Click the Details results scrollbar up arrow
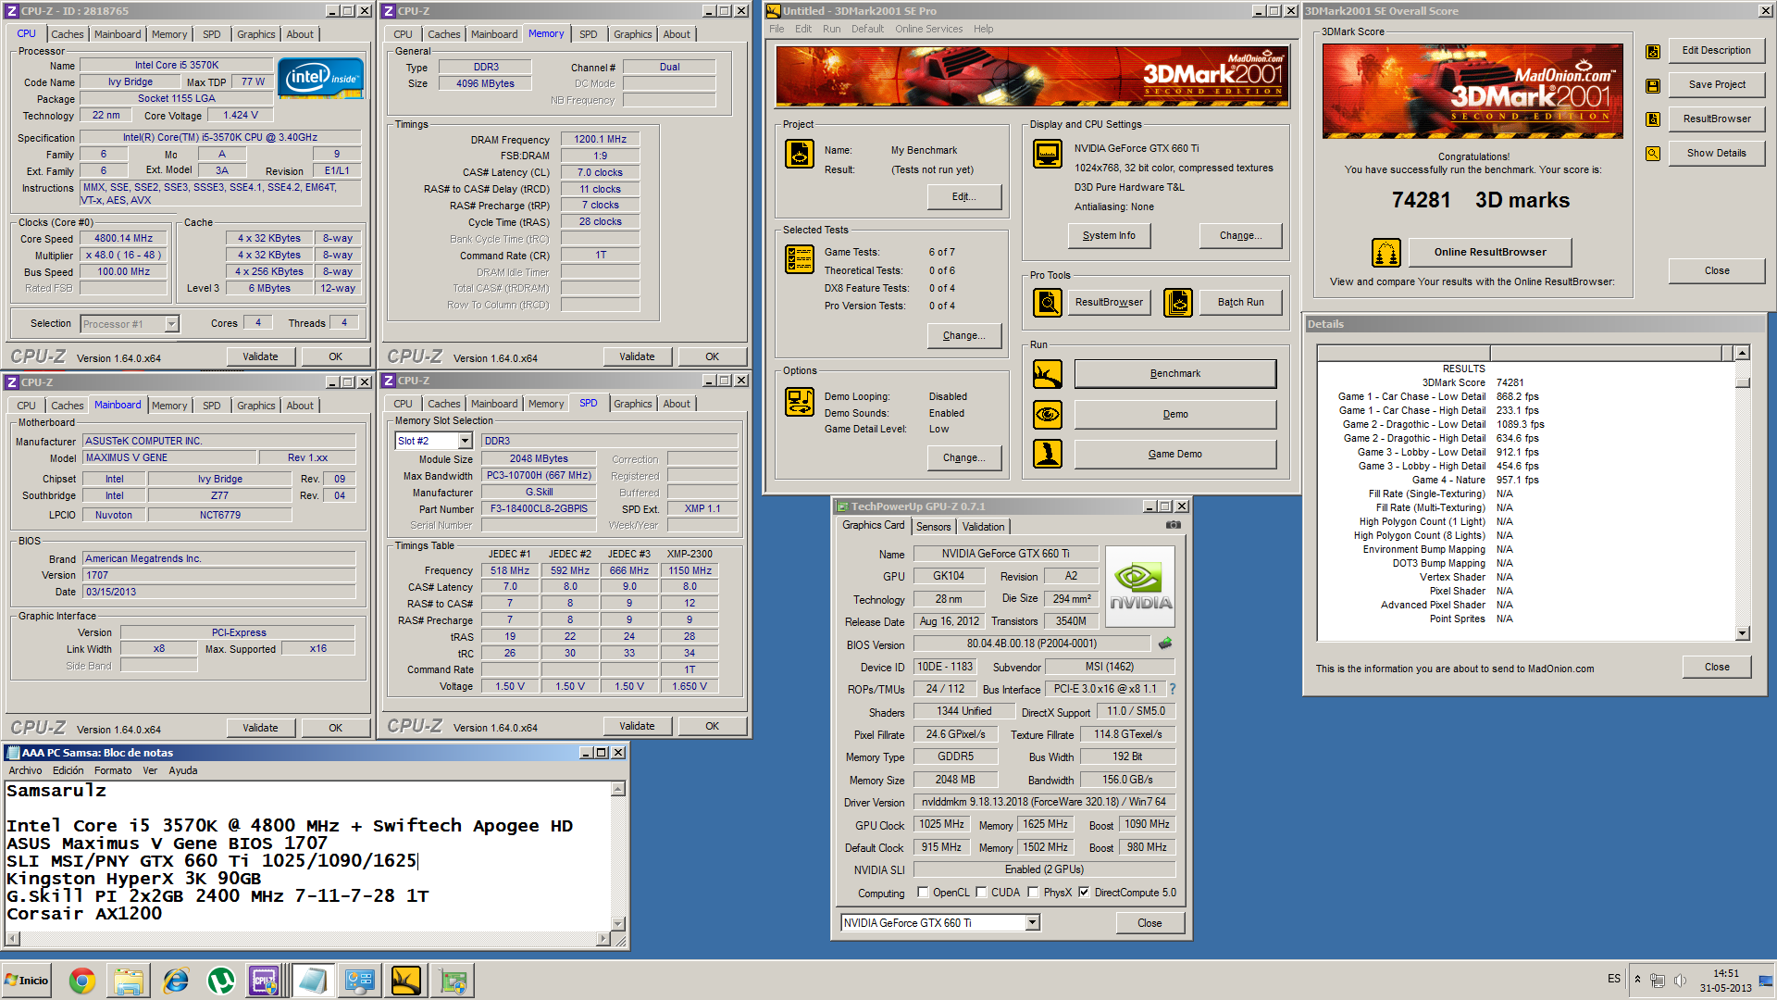Viewport: 1777px width, 1000px height. (x=1743, y=353)
